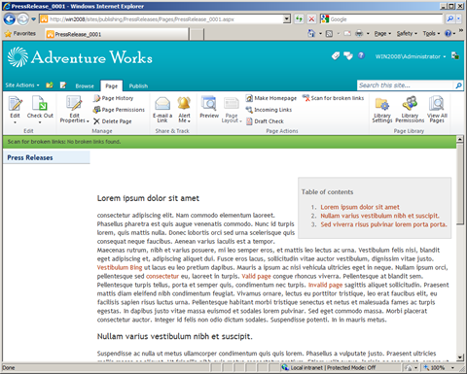Click the IE help question mark icon
This screenshot has width=467, height=374.
tap(448, 33)
